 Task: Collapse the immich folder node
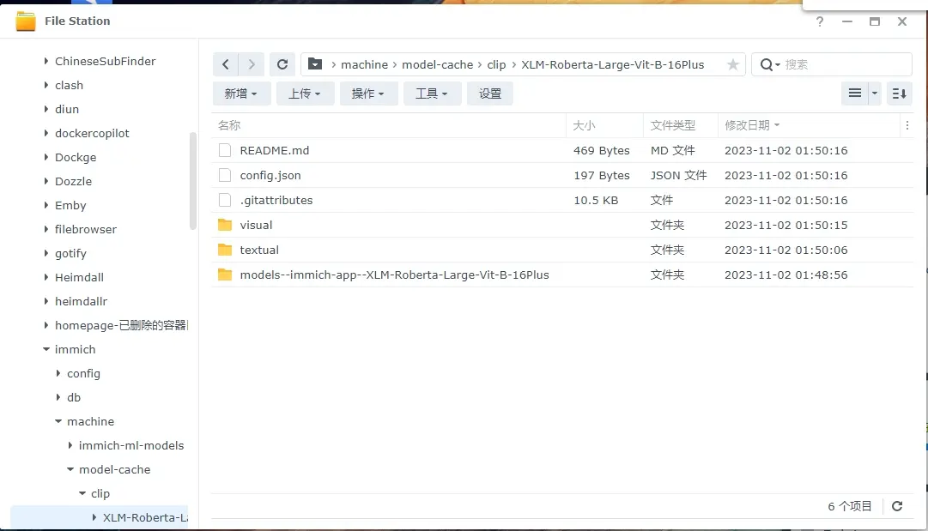point(46,349)
